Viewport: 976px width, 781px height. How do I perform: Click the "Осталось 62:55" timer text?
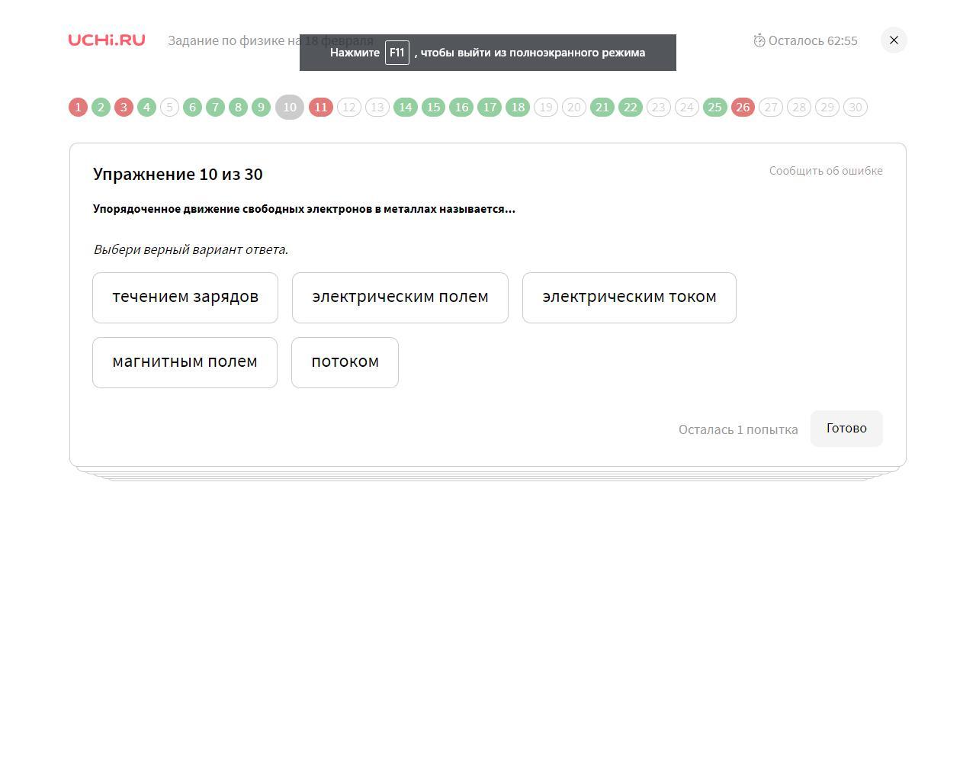point(813,40)
